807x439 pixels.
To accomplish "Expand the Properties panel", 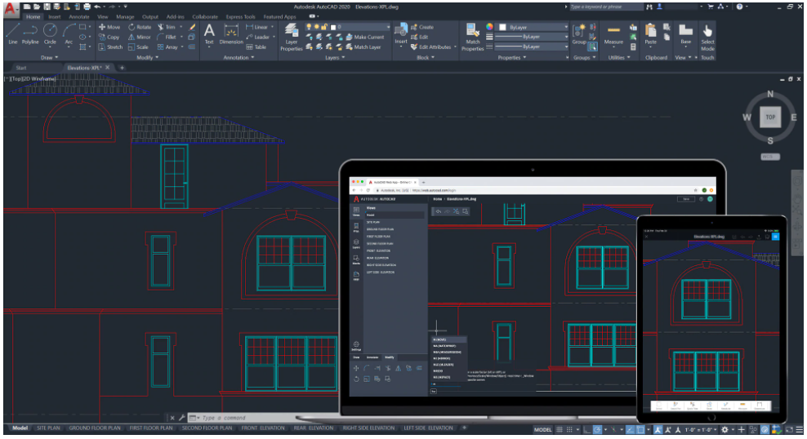I will point(511,58).
